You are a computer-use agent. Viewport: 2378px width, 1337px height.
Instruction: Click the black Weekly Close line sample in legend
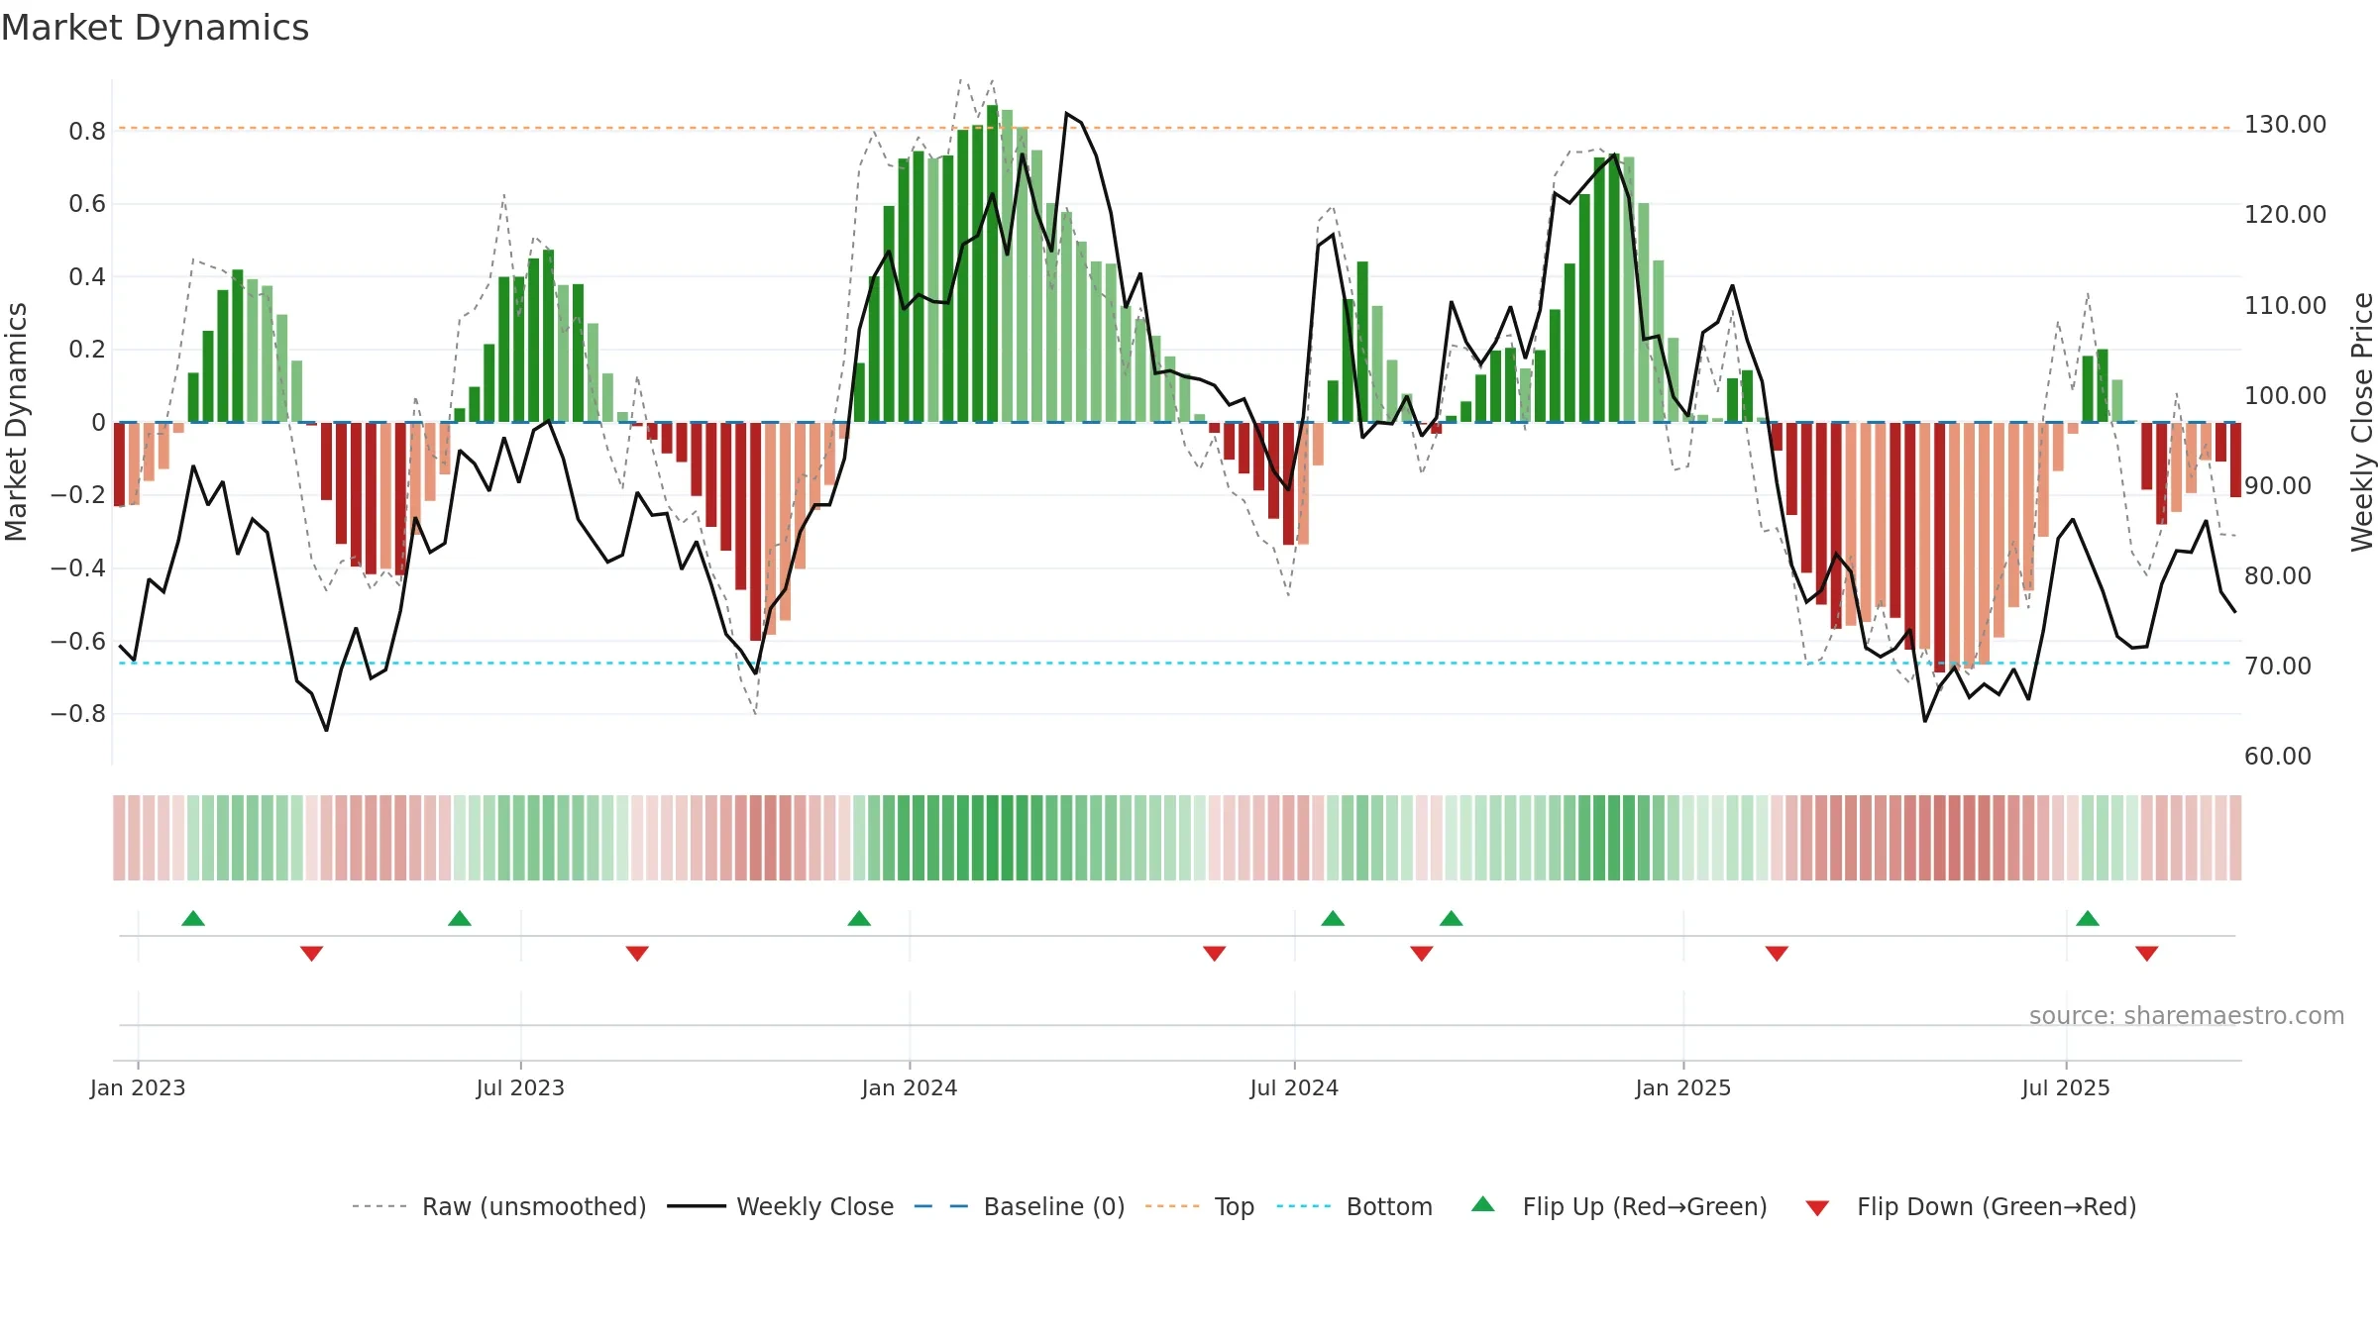pos(697,1206)
